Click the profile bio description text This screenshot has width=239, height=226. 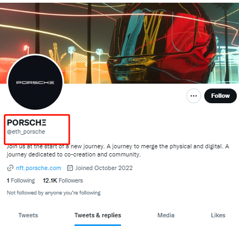118,150
